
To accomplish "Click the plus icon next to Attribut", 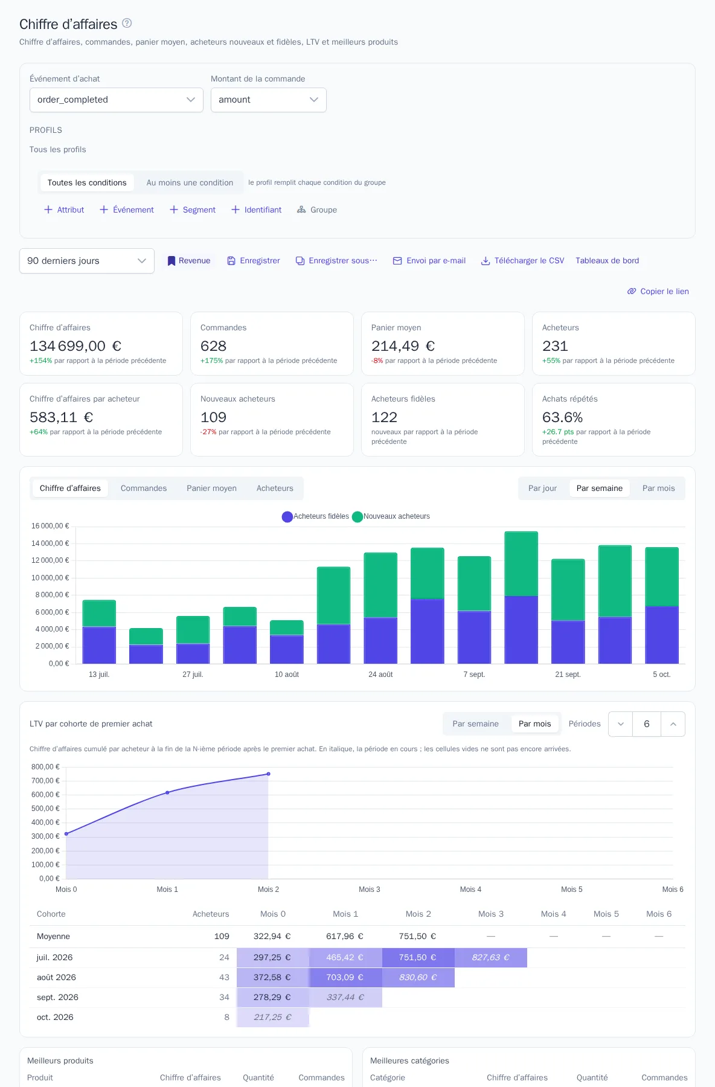I will (48, 210).
